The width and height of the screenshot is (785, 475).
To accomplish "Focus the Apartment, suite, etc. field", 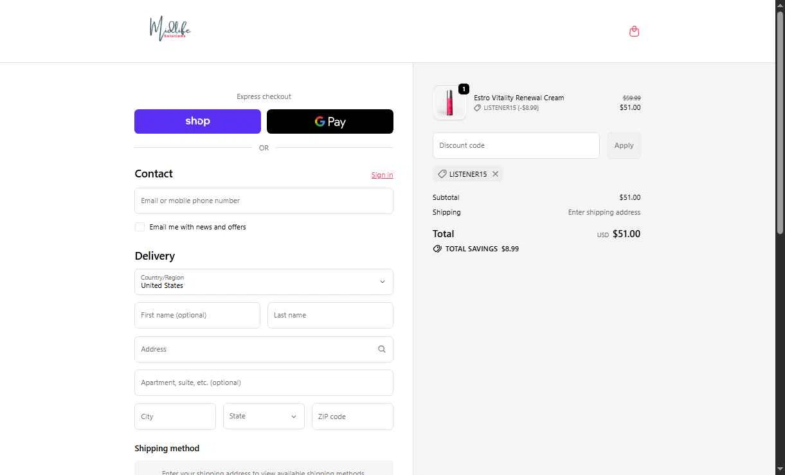I will click(x=264, y=382).
